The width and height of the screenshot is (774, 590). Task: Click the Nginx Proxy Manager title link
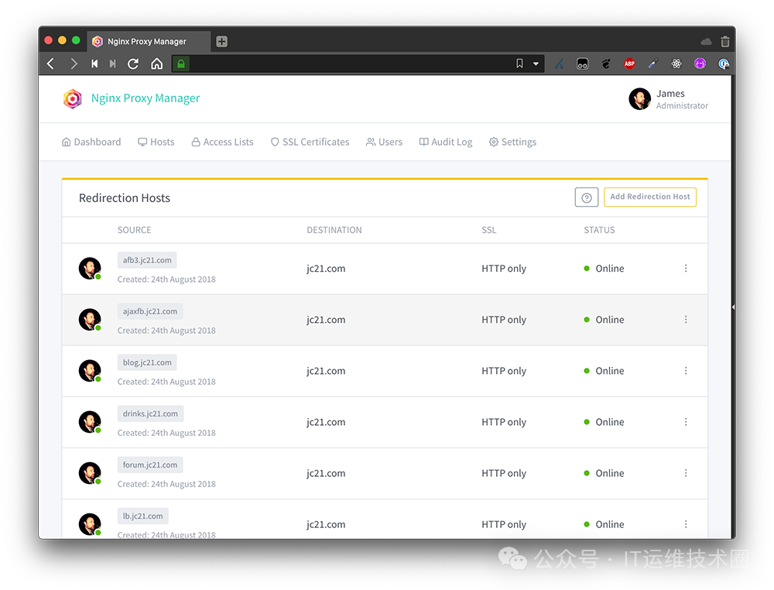coord(146,98)
